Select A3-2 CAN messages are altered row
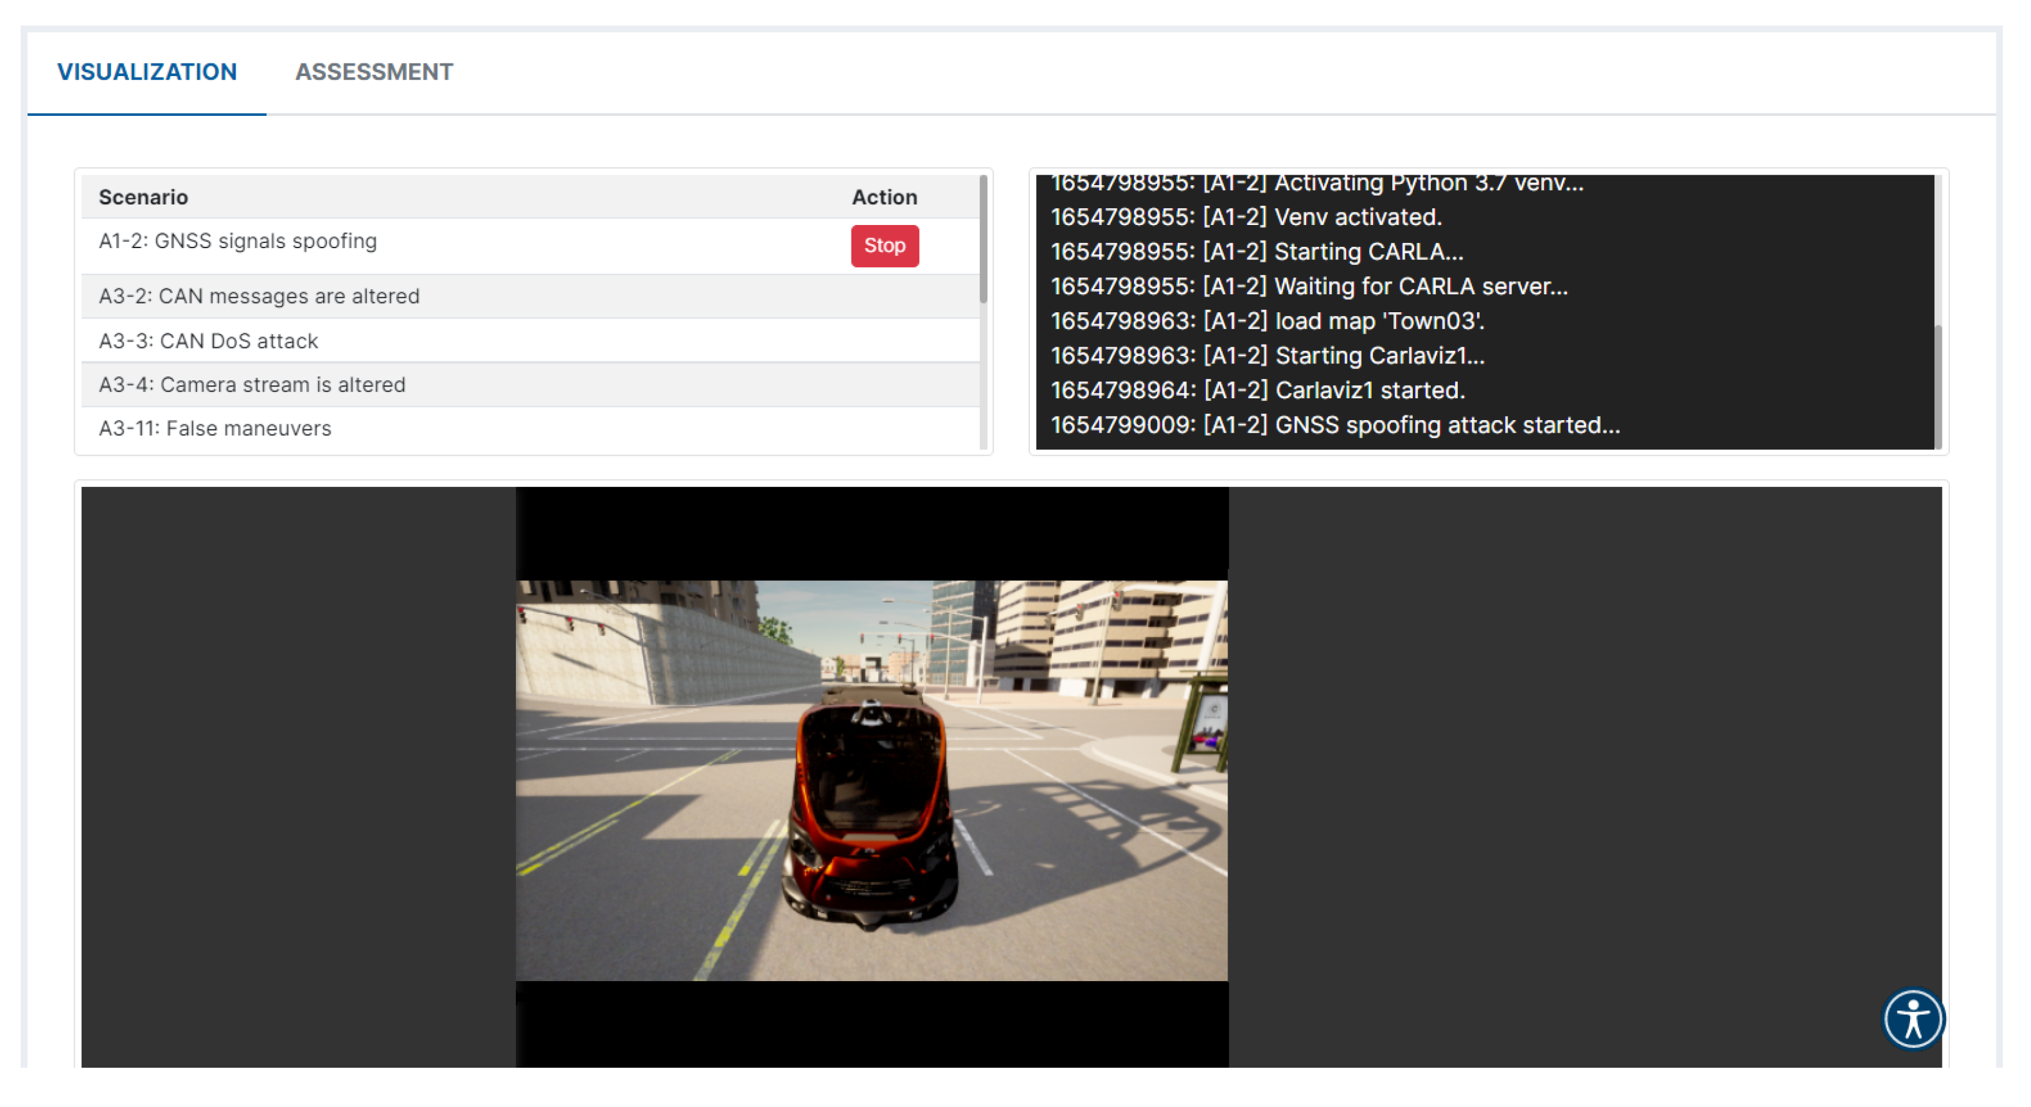 pyautogui.click(x=259, y=296)
